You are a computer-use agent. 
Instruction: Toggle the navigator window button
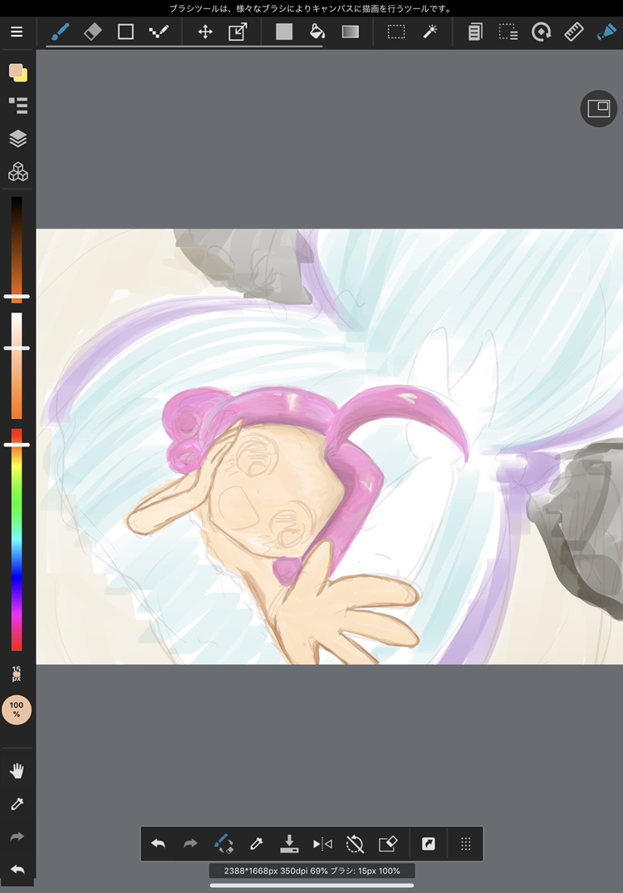pyautogui.click(x=599, y=108)
